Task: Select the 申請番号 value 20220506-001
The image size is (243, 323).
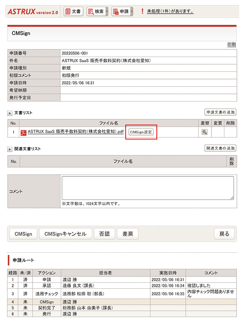Action: 75,53
